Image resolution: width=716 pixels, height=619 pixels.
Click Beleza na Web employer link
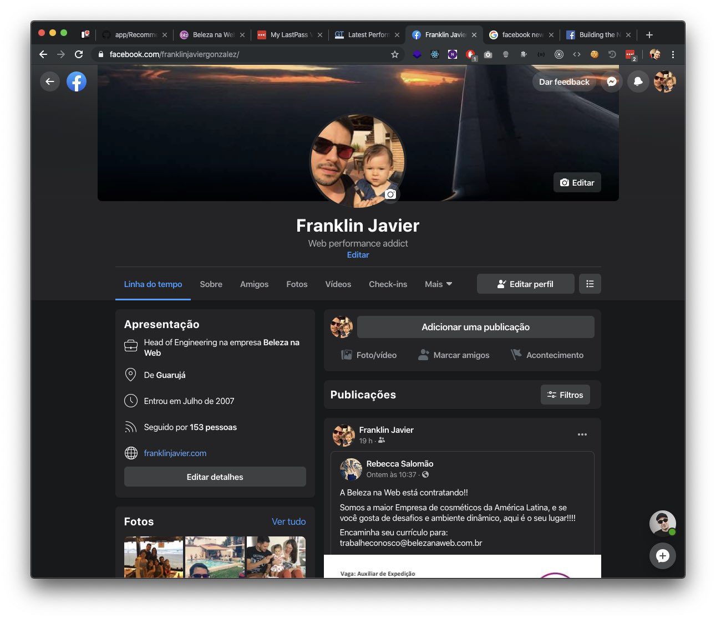click(x=222, y=347)
